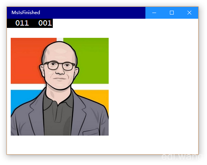
Task: Click the cartoon man's bald forehead
Action: [x=60, y=52]
